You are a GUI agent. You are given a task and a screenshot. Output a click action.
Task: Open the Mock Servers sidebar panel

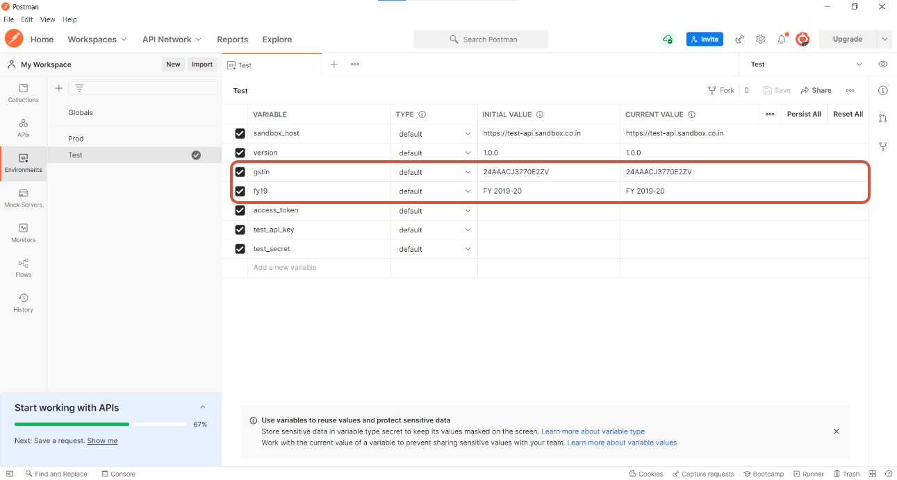[23, 198]
